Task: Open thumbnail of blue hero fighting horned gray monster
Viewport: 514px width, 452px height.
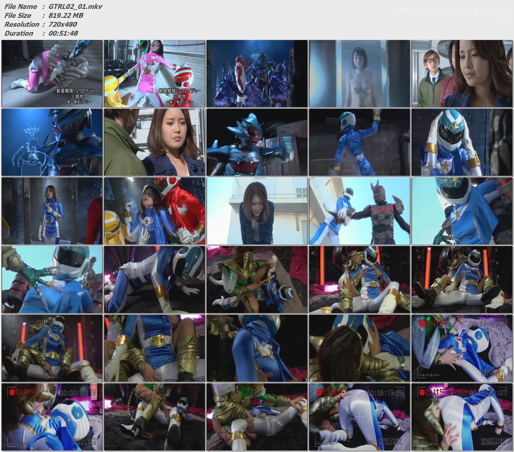Action: pos(359,211)
